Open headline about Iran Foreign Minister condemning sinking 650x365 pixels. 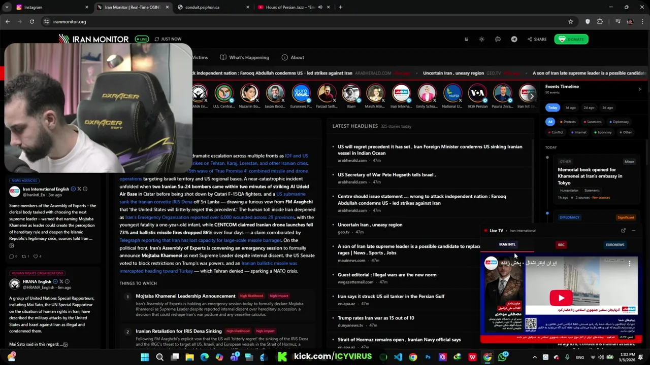[430, 150]
